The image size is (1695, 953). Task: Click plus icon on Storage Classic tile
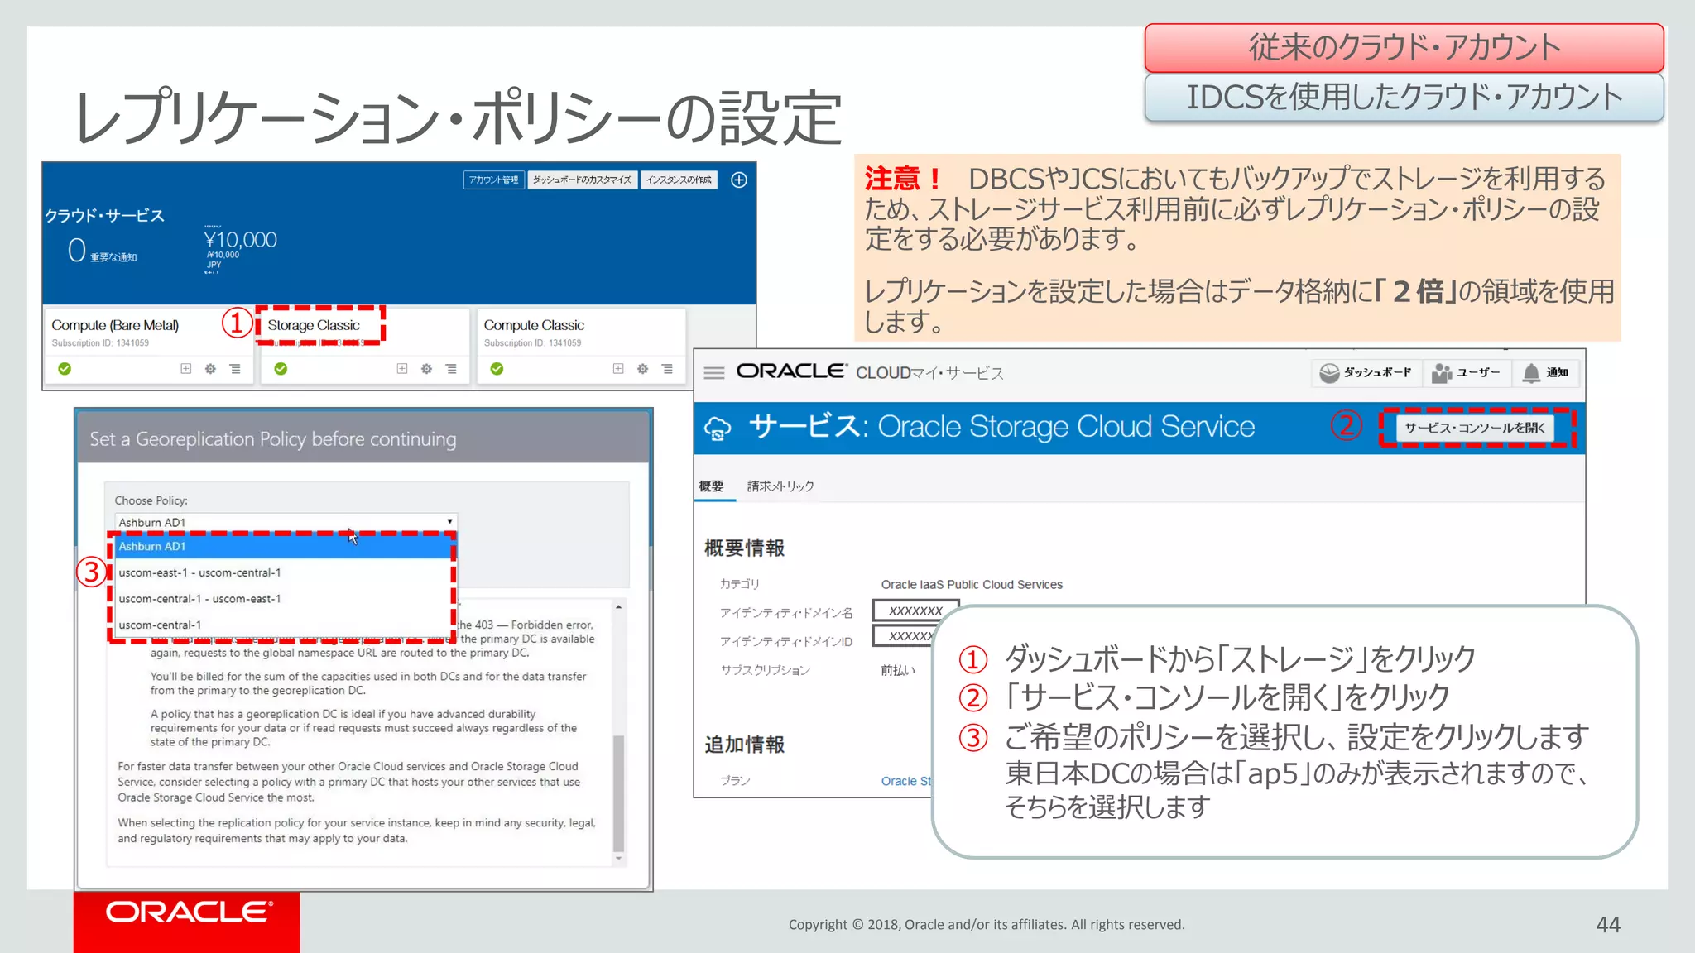402,369
